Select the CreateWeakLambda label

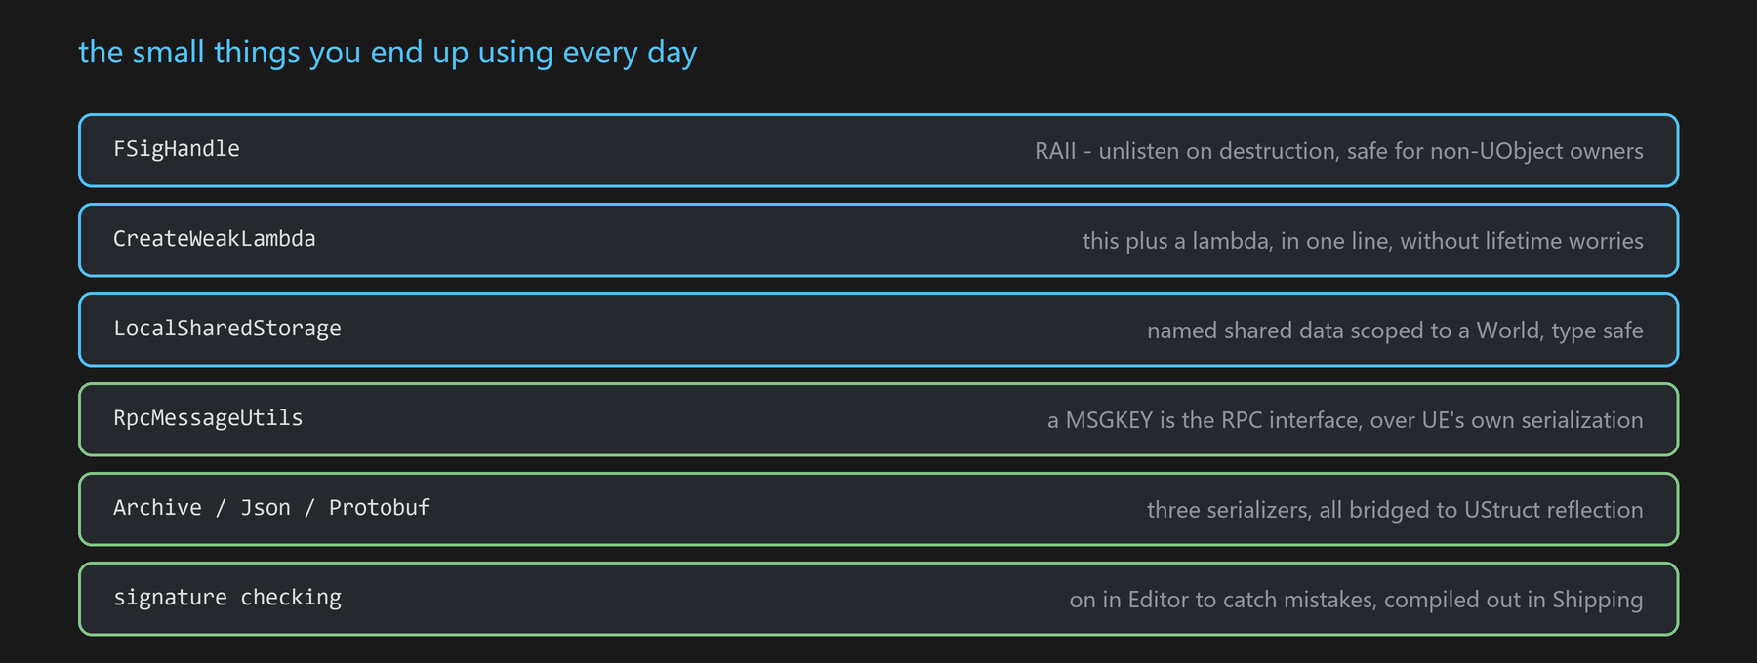point(215,239)
